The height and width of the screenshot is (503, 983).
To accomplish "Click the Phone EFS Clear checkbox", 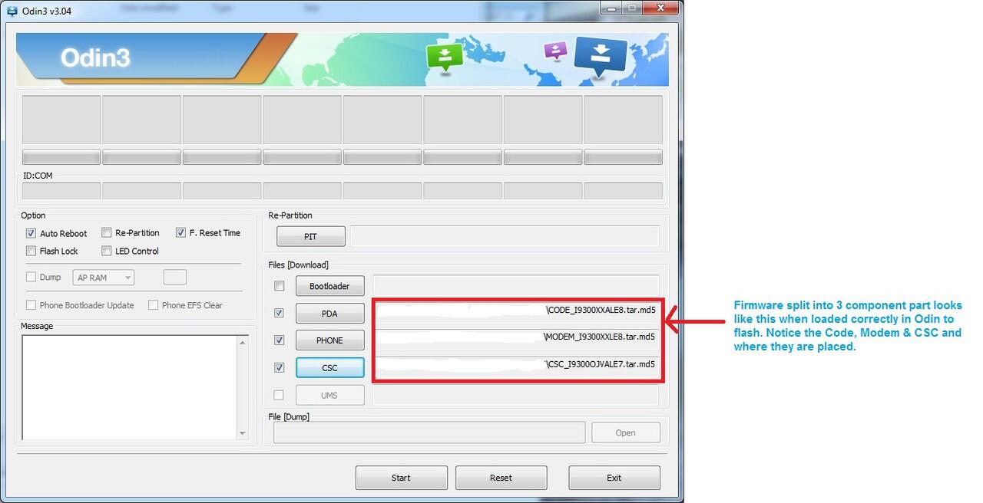I will 153,304.
